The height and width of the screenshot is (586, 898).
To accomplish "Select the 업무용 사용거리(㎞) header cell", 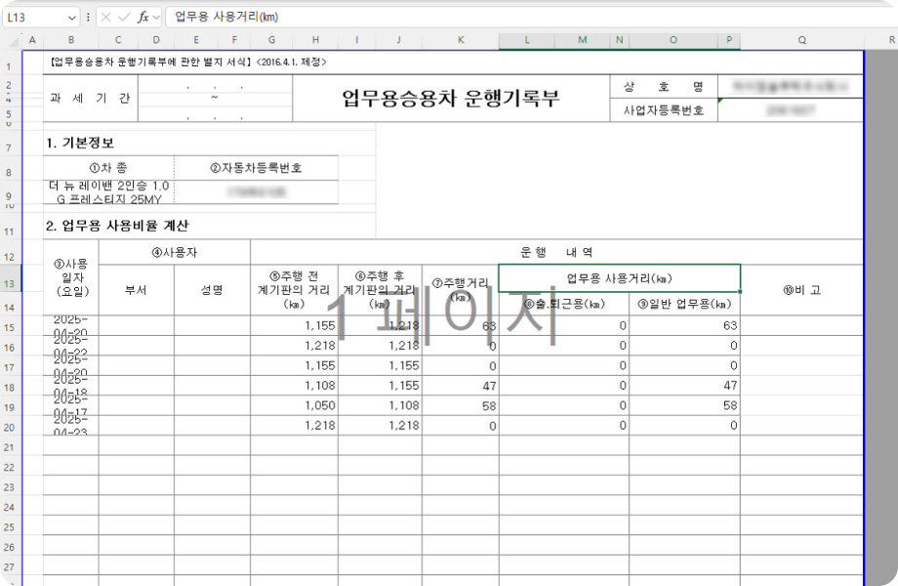I will coord(619,278).
